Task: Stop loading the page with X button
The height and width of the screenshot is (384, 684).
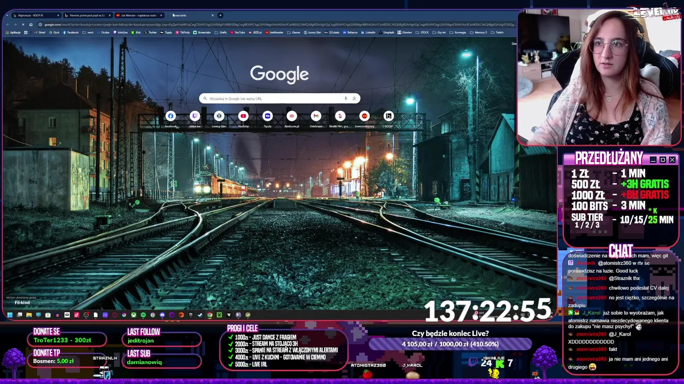Action: tap(23, 25)
